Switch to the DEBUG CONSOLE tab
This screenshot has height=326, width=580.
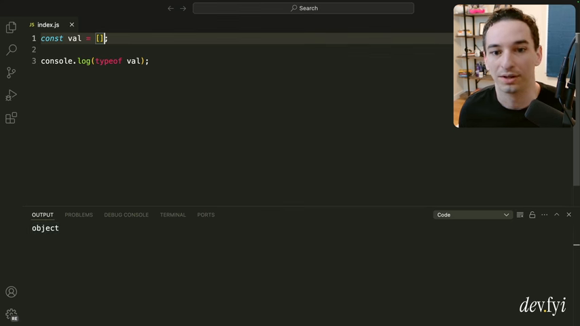(126, 215)
